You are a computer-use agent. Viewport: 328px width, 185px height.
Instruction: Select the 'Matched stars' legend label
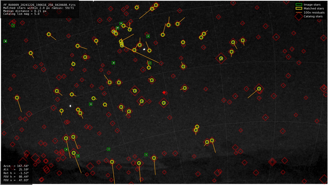point(314,8)
